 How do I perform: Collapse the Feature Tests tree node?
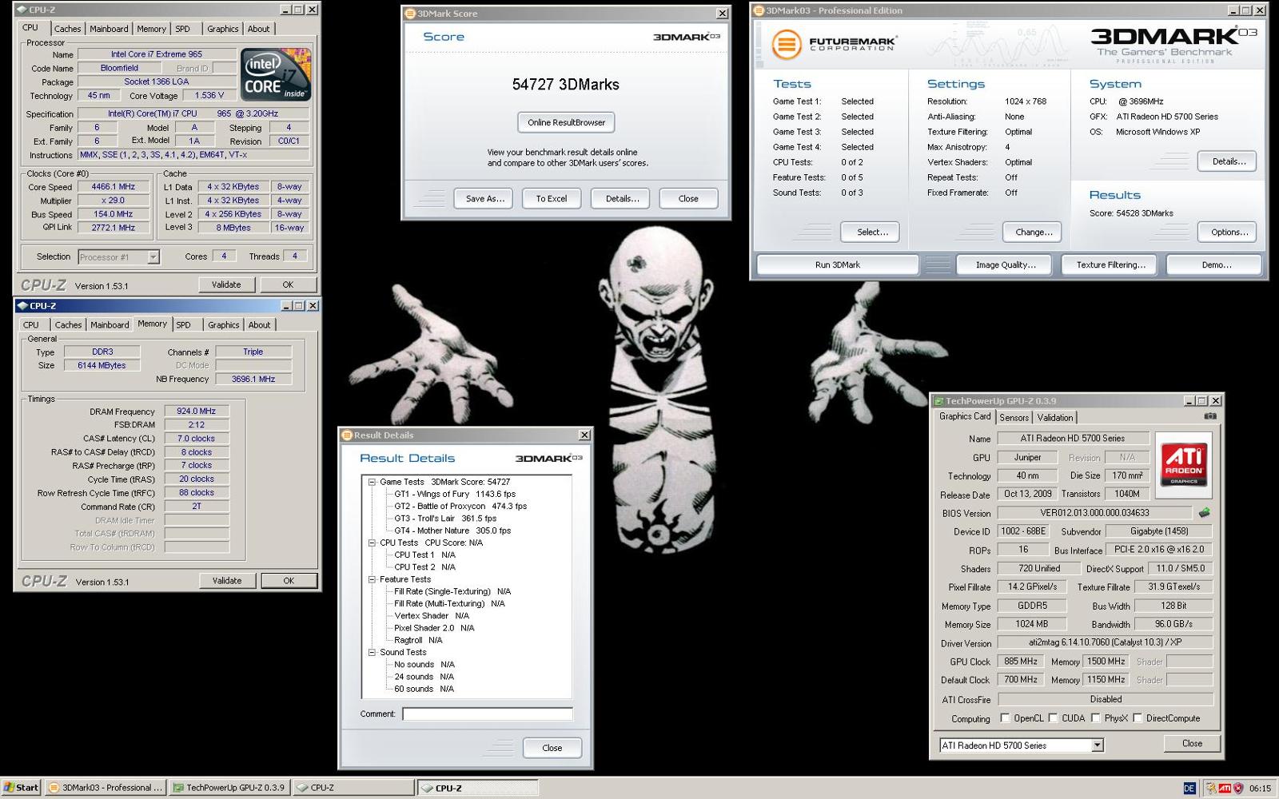coord(372,579)
